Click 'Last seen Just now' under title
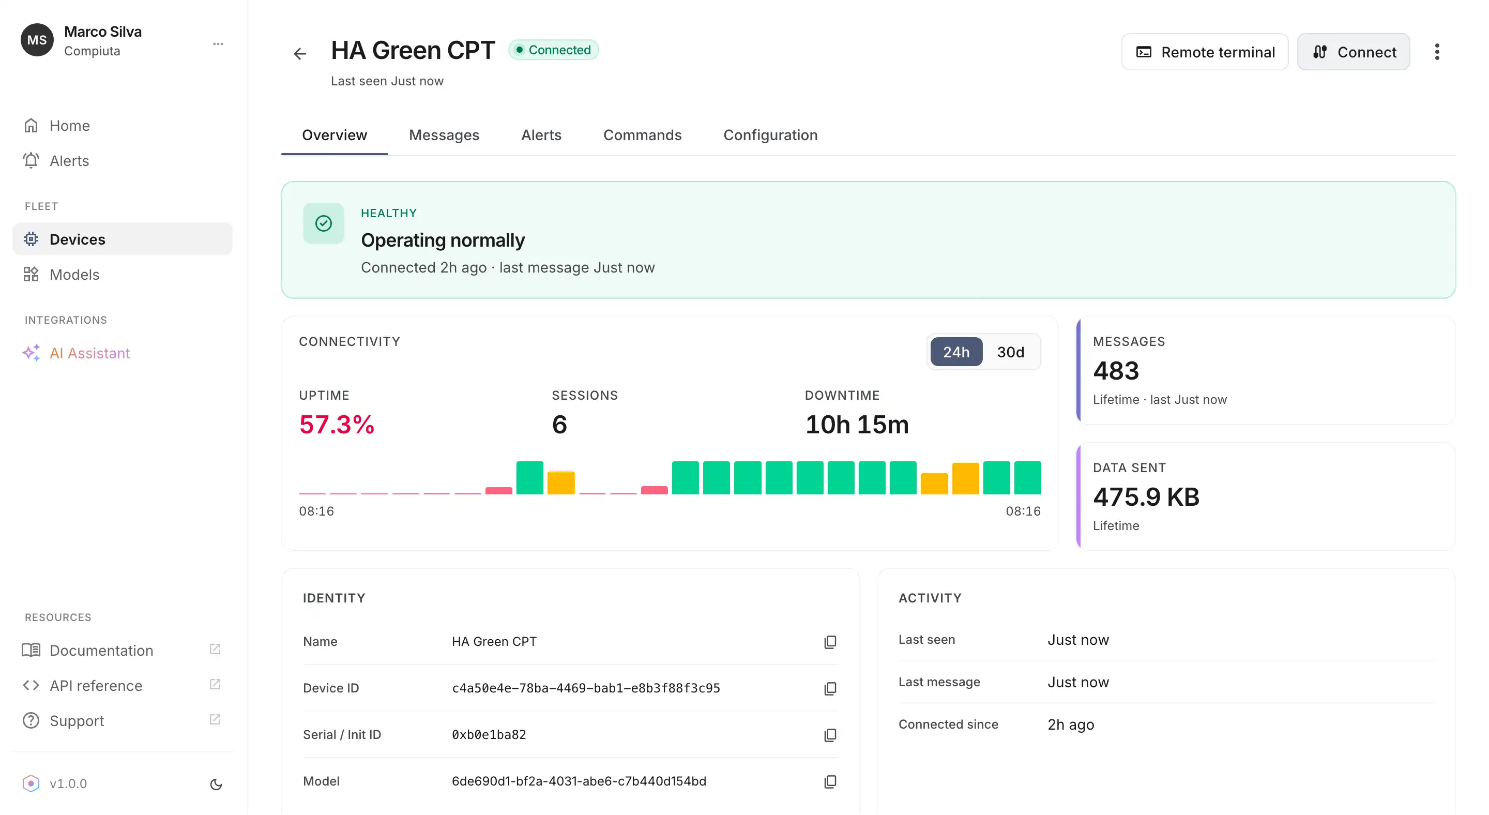 coord(387,82)
